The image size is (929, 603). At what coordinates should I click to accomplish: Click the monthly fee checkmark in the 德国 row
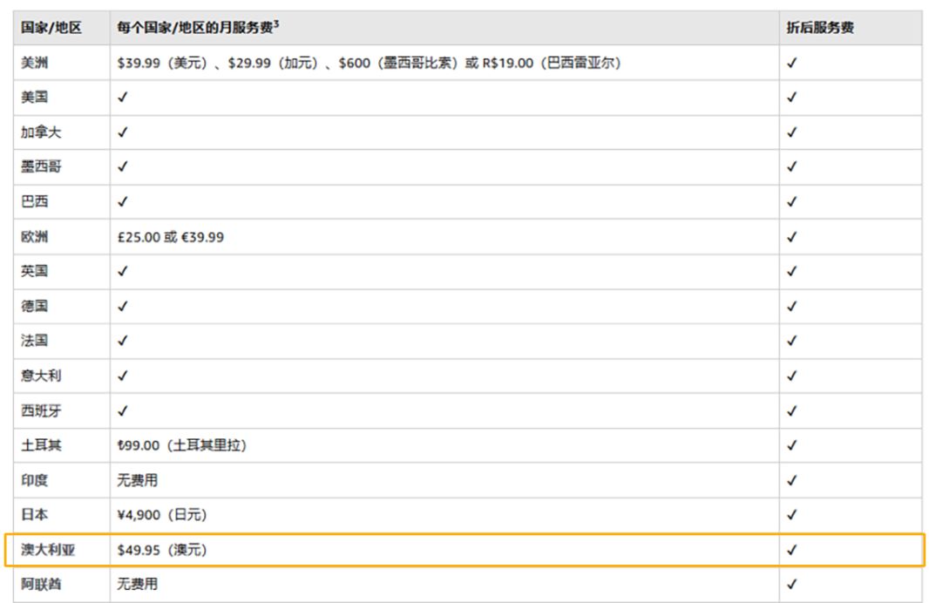click(122, 307)
